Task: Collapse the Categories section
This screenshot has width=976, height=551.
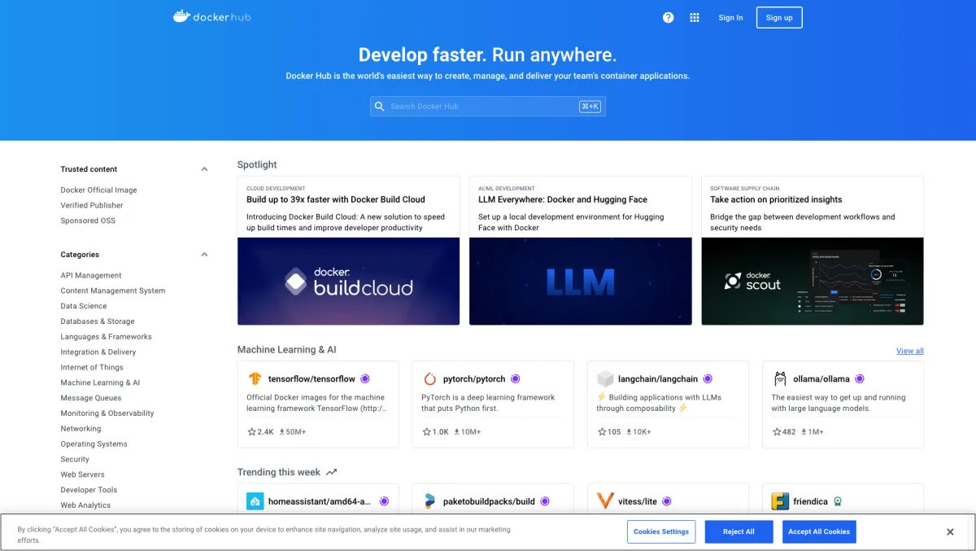Action: tap(204, 255)
